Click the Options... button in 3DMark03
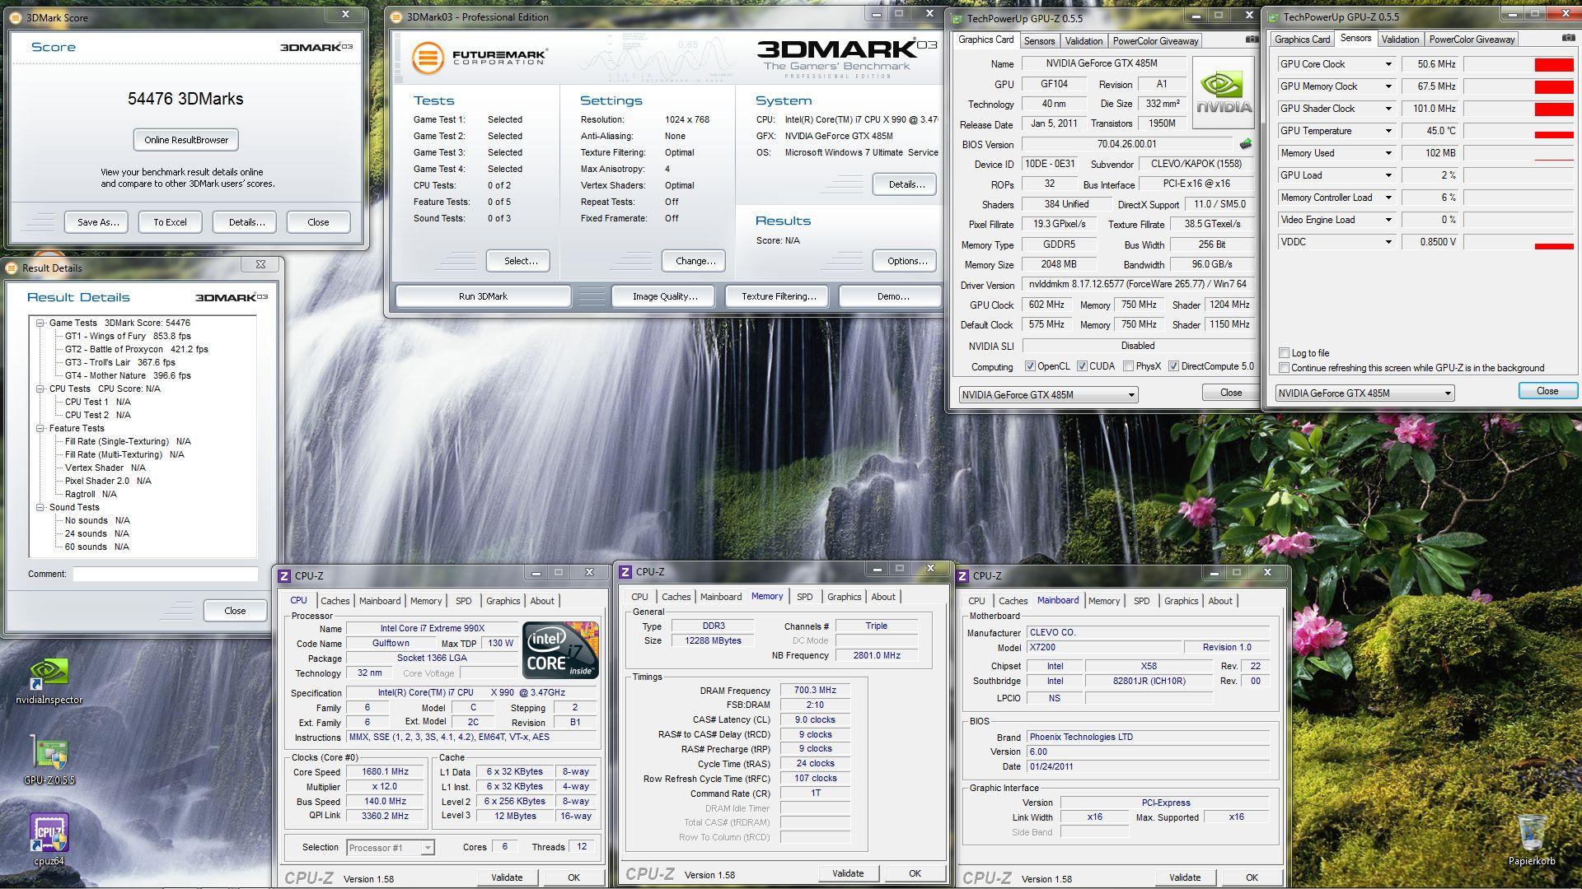This screenshot has height=889, width=1582. [x=906, y=261]
